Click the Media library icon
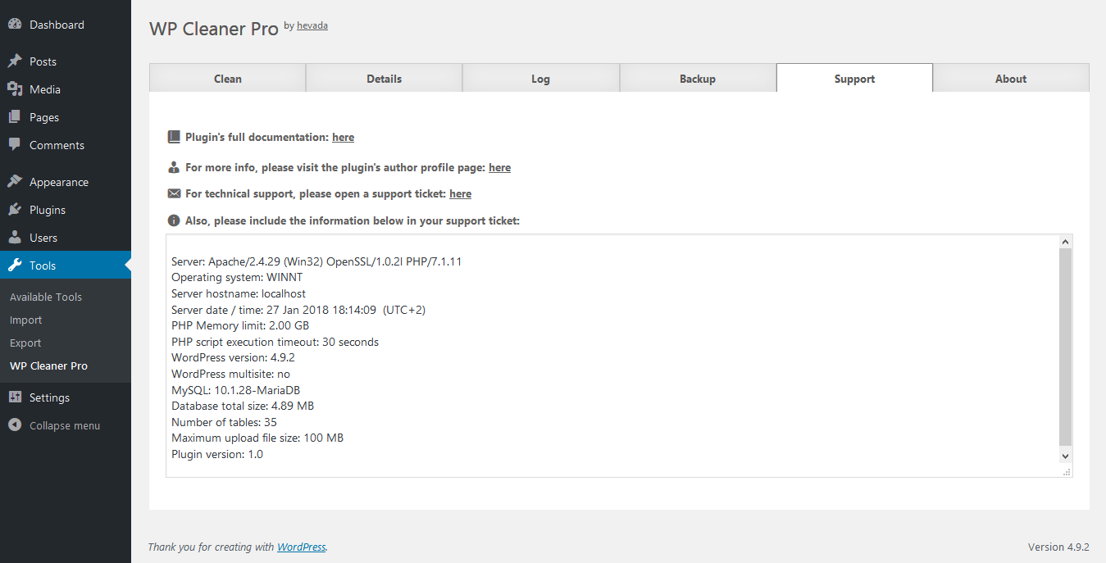Image resolution: width=1106 pixels, height=563 pixels. click(x=16, y=89)
